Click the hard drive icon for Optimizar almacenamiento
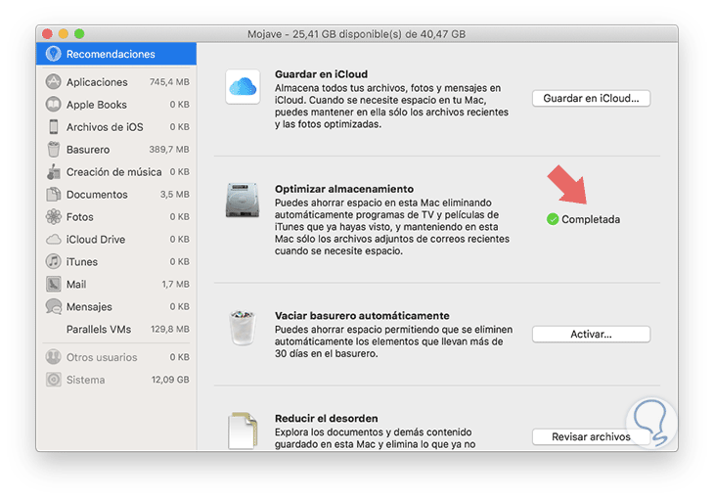 click(243, 201)
